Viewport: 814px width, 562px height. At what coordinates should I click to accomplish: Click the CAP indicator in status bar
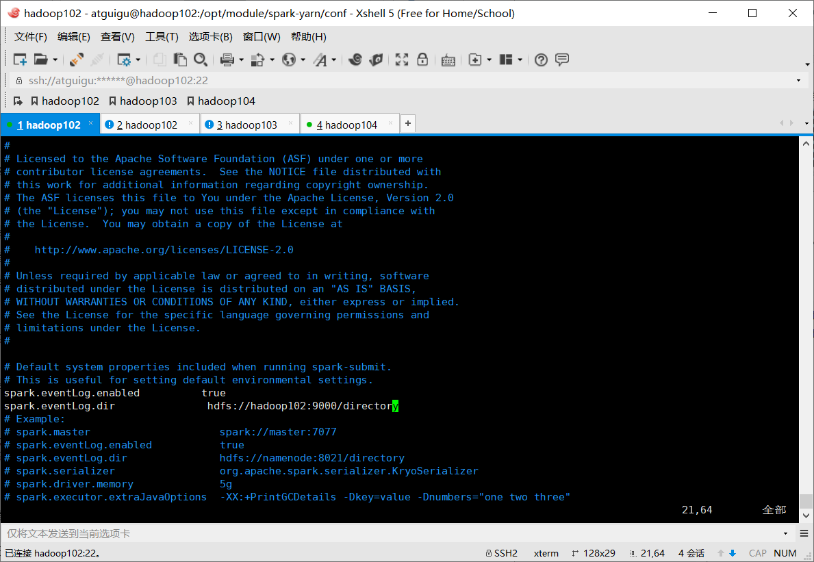click(758, 553)
